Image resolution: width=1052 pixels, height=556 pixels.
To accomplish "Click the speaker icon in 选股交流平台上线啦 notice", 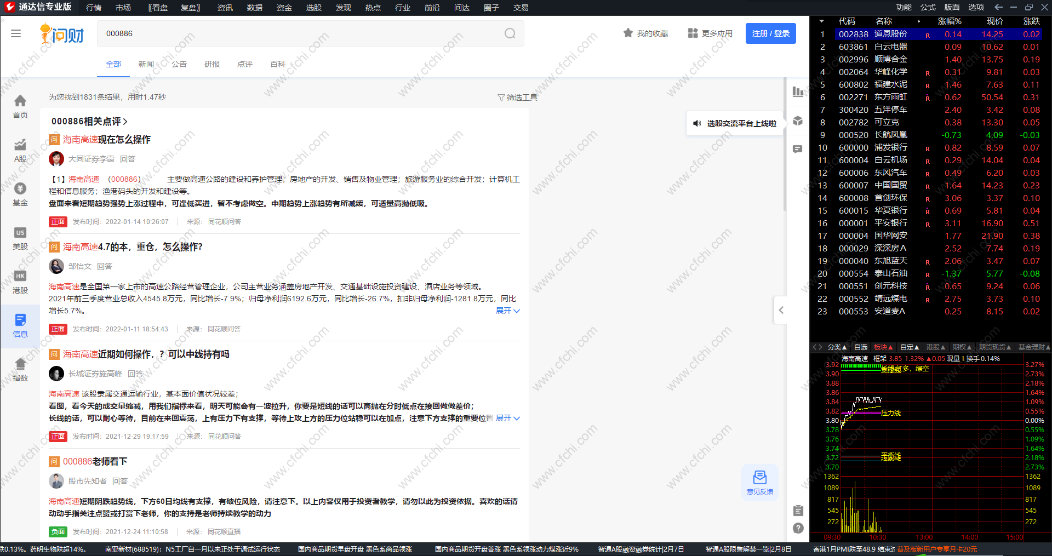I will [x=697, y=123].
